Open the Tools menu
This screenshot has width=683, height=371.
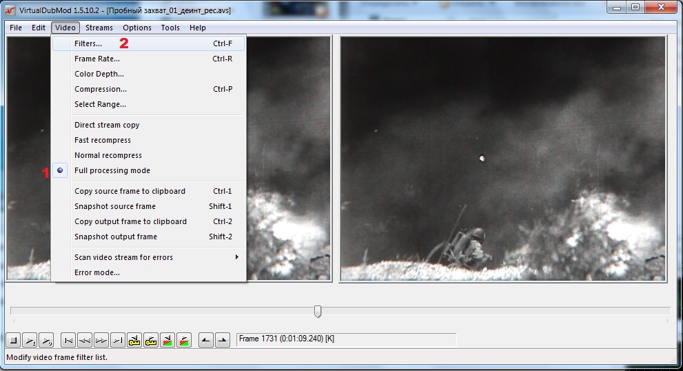point(170,28)
